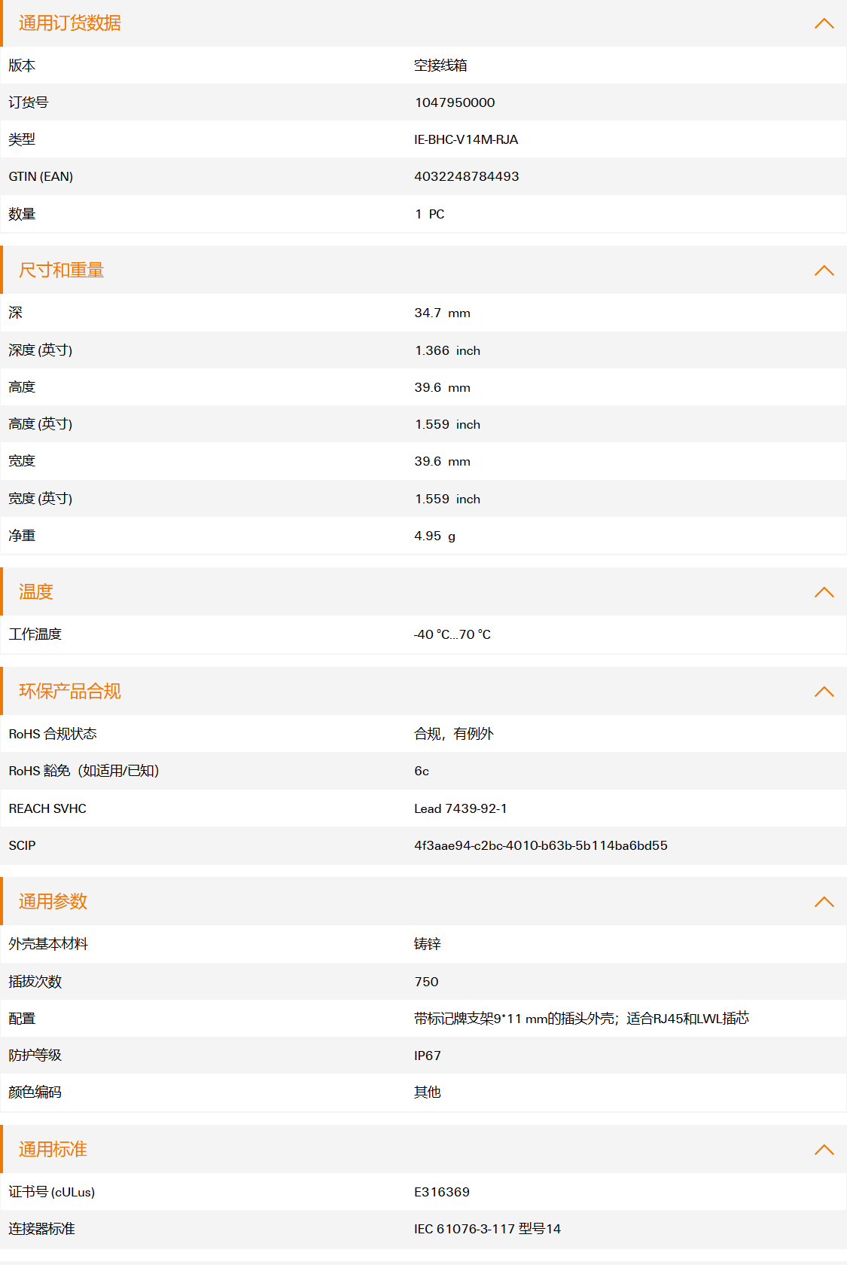The image size is (847, 1265).
Task: Click protection rating value IP67
Action: point(428,1056)
